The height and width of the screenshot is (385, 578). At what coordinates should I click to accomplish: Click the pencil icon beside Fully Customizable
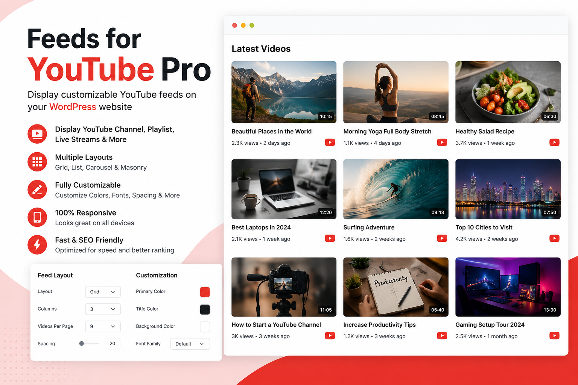tap(37, 189)
